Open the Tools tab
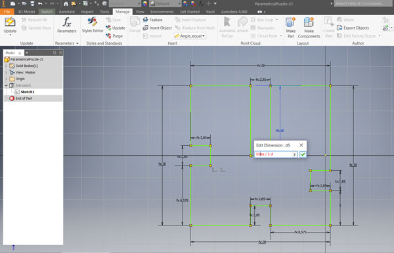This screenshot has width=394, height=253. (x=104, y=12)
